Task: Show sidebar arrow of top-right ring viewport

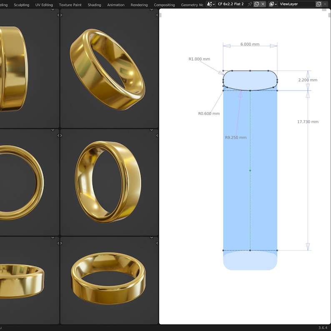Action: click(x=157, y=15)
